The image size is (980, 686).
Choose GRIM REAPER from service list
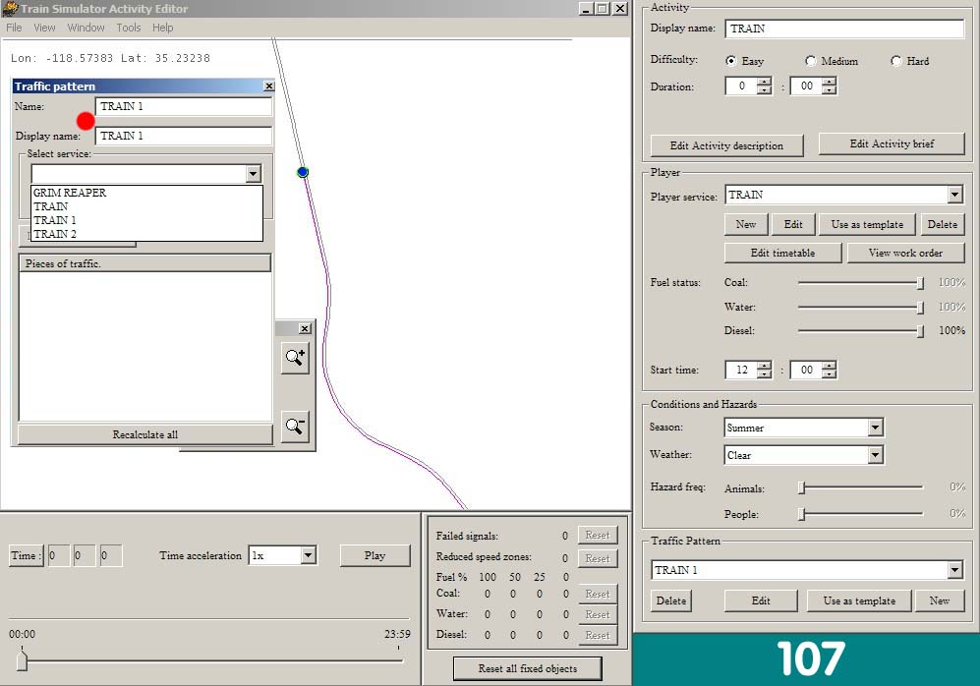(146, 193)
